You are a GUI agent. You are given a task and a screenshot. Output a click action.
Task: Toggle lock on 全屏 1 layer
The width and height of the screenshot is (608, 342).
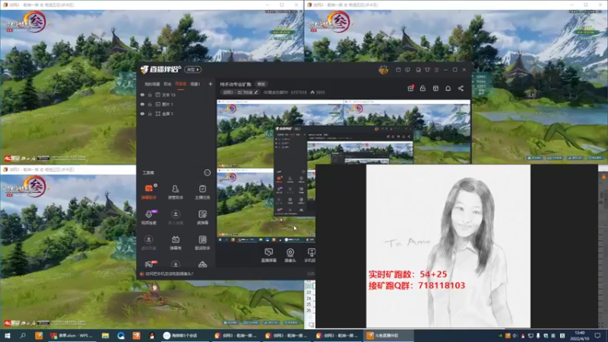tap(150, 113)
